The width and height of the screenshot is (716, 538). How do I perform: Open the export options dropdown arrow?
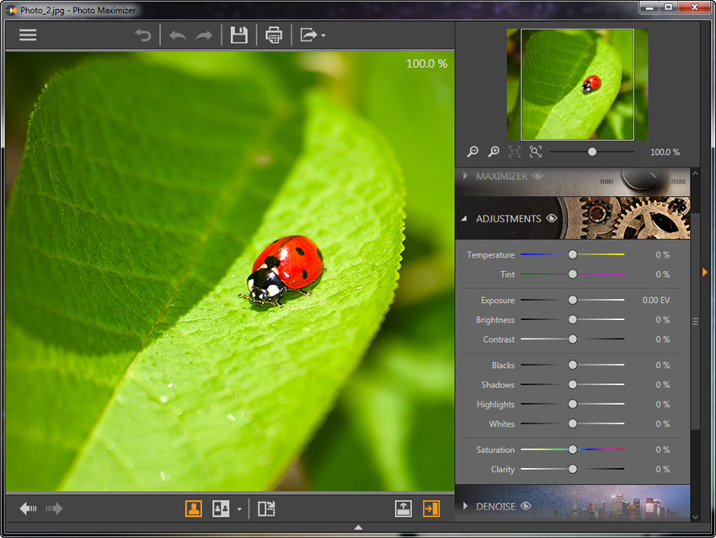tap(323, 35)
